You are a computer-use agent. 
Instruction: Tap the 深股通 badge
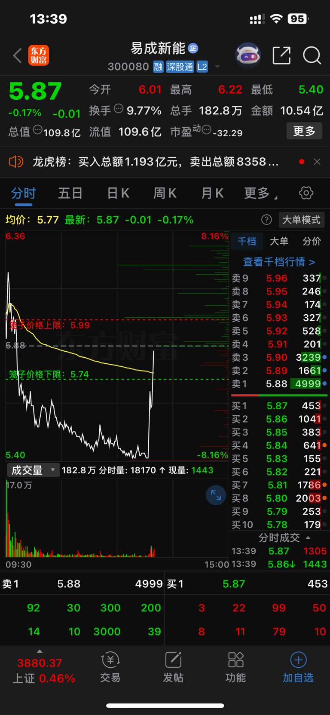180,67
